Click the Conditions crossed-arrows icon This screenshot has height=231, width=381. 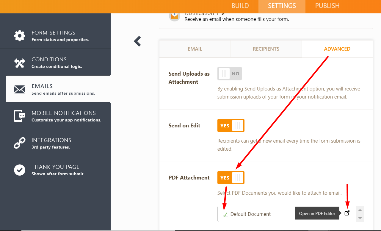20,63
